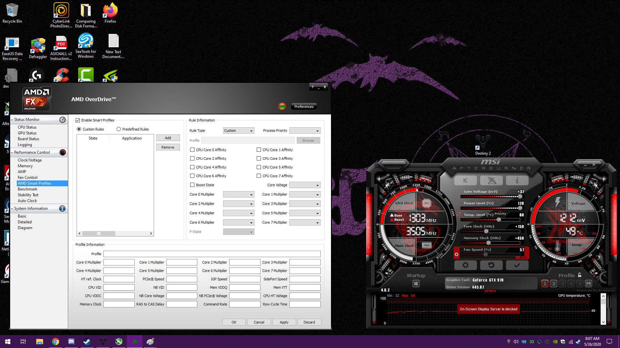The image size is (620, 348).
Task: Open the Rule Type dropdown
Action: click(239, 130)
